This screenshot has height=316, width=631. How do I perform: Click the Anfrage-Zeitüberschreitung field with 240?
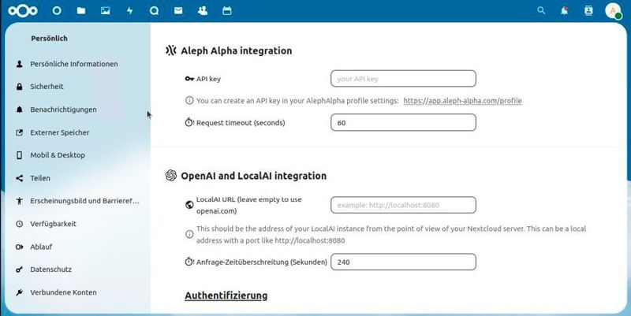point(403,262)
